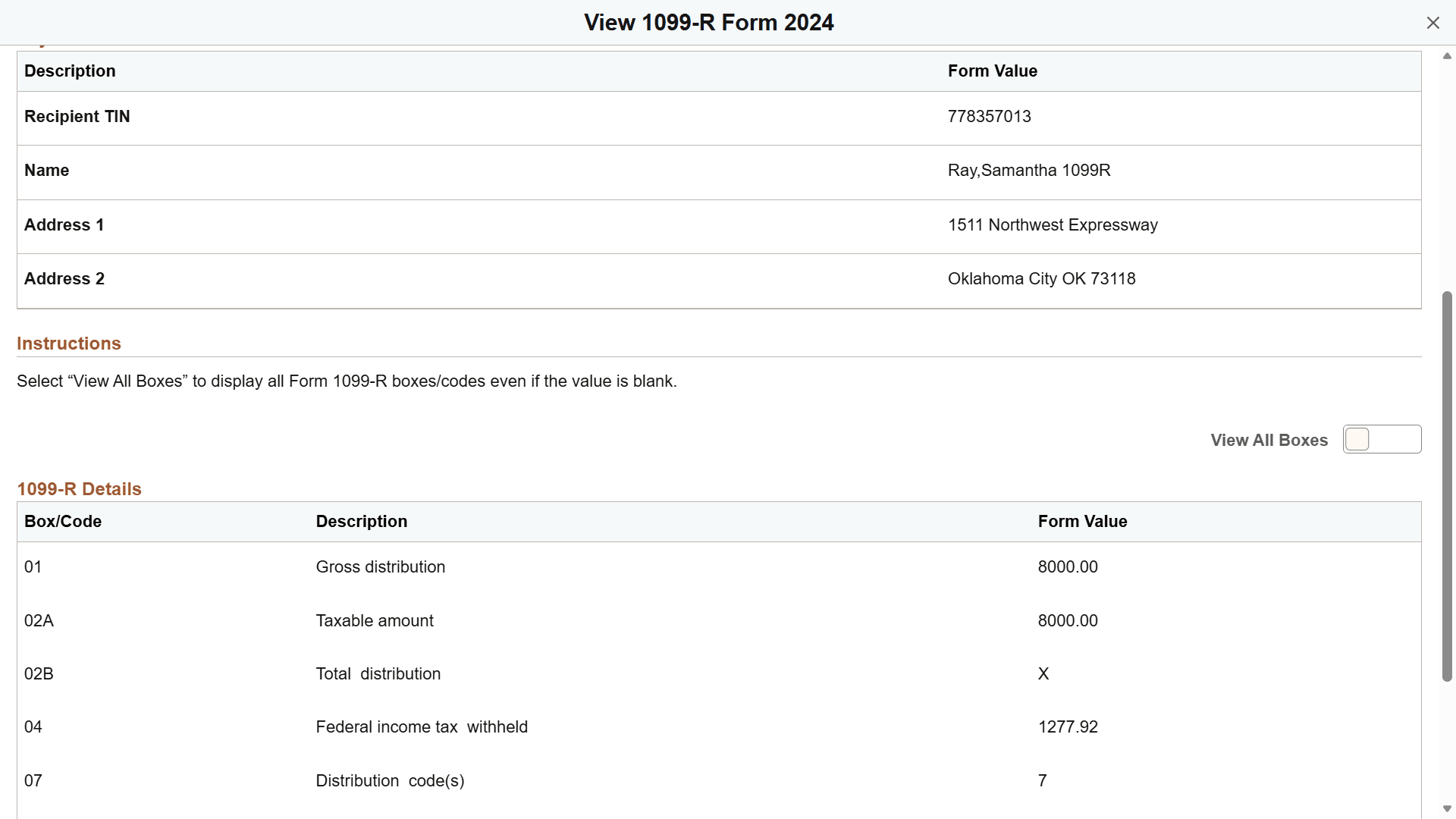Click the Taxable amount value 8000.00
The width and height of the screenshot is (1456, 819).
click(1068, 620)
